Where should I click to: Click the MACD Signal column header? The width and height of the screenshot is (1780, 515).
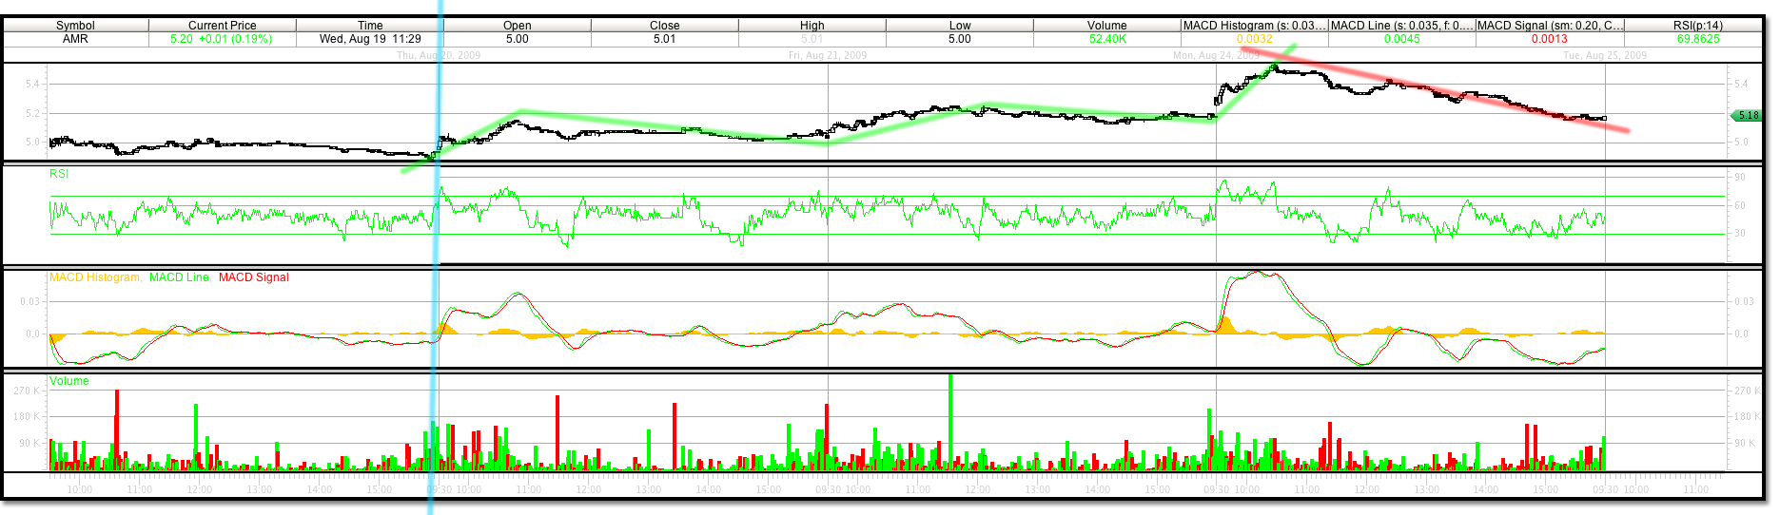pos(1550,26)
